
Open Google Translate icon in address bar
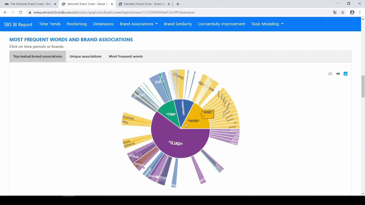click(x=335, y=12)
